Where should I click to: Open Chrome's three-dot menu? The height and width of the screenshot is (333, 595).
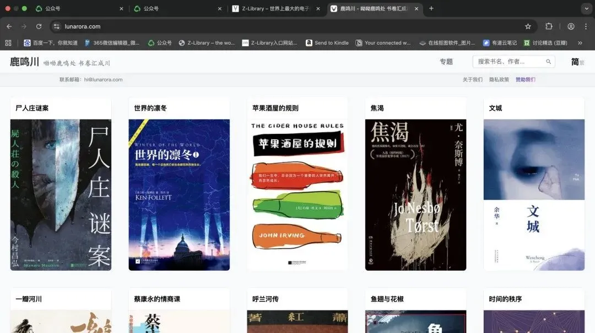point(586,26)
